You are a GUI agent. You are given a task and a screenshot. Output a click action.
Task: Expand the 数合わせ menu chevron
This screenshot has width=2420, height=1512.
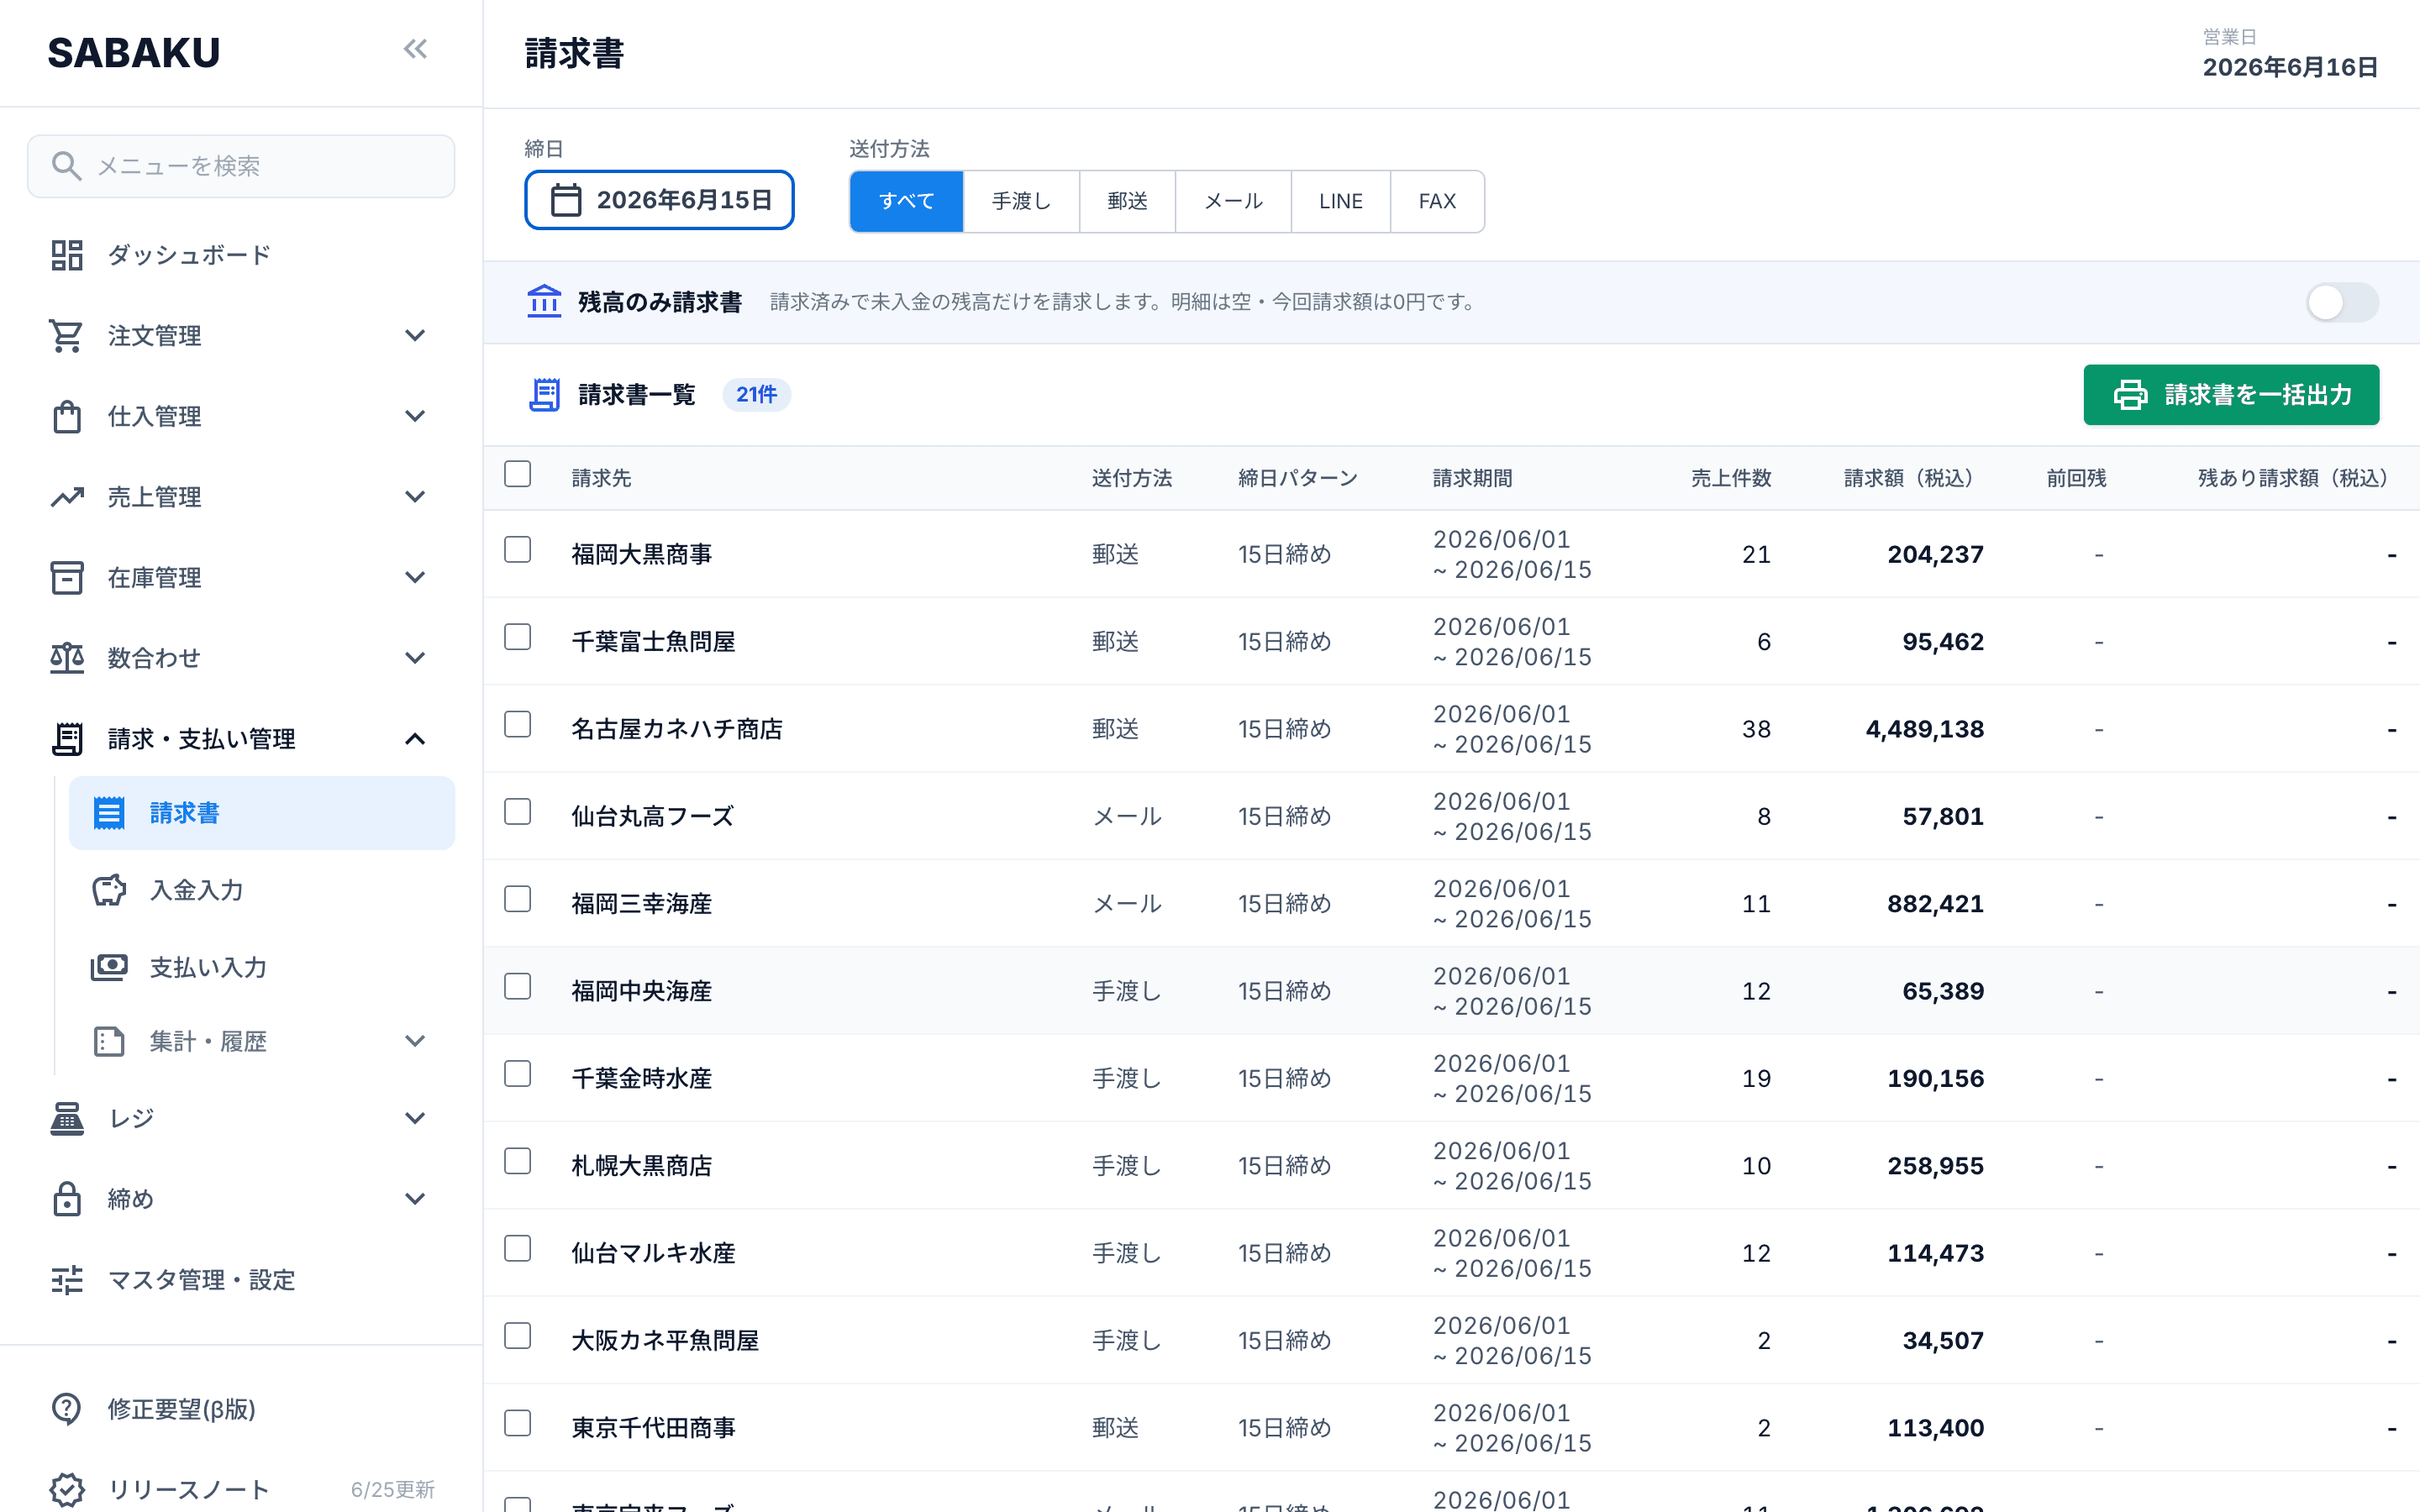415,658
